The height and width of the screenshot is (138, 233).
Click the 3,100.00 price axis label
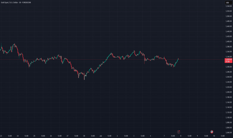click(228, 117)
